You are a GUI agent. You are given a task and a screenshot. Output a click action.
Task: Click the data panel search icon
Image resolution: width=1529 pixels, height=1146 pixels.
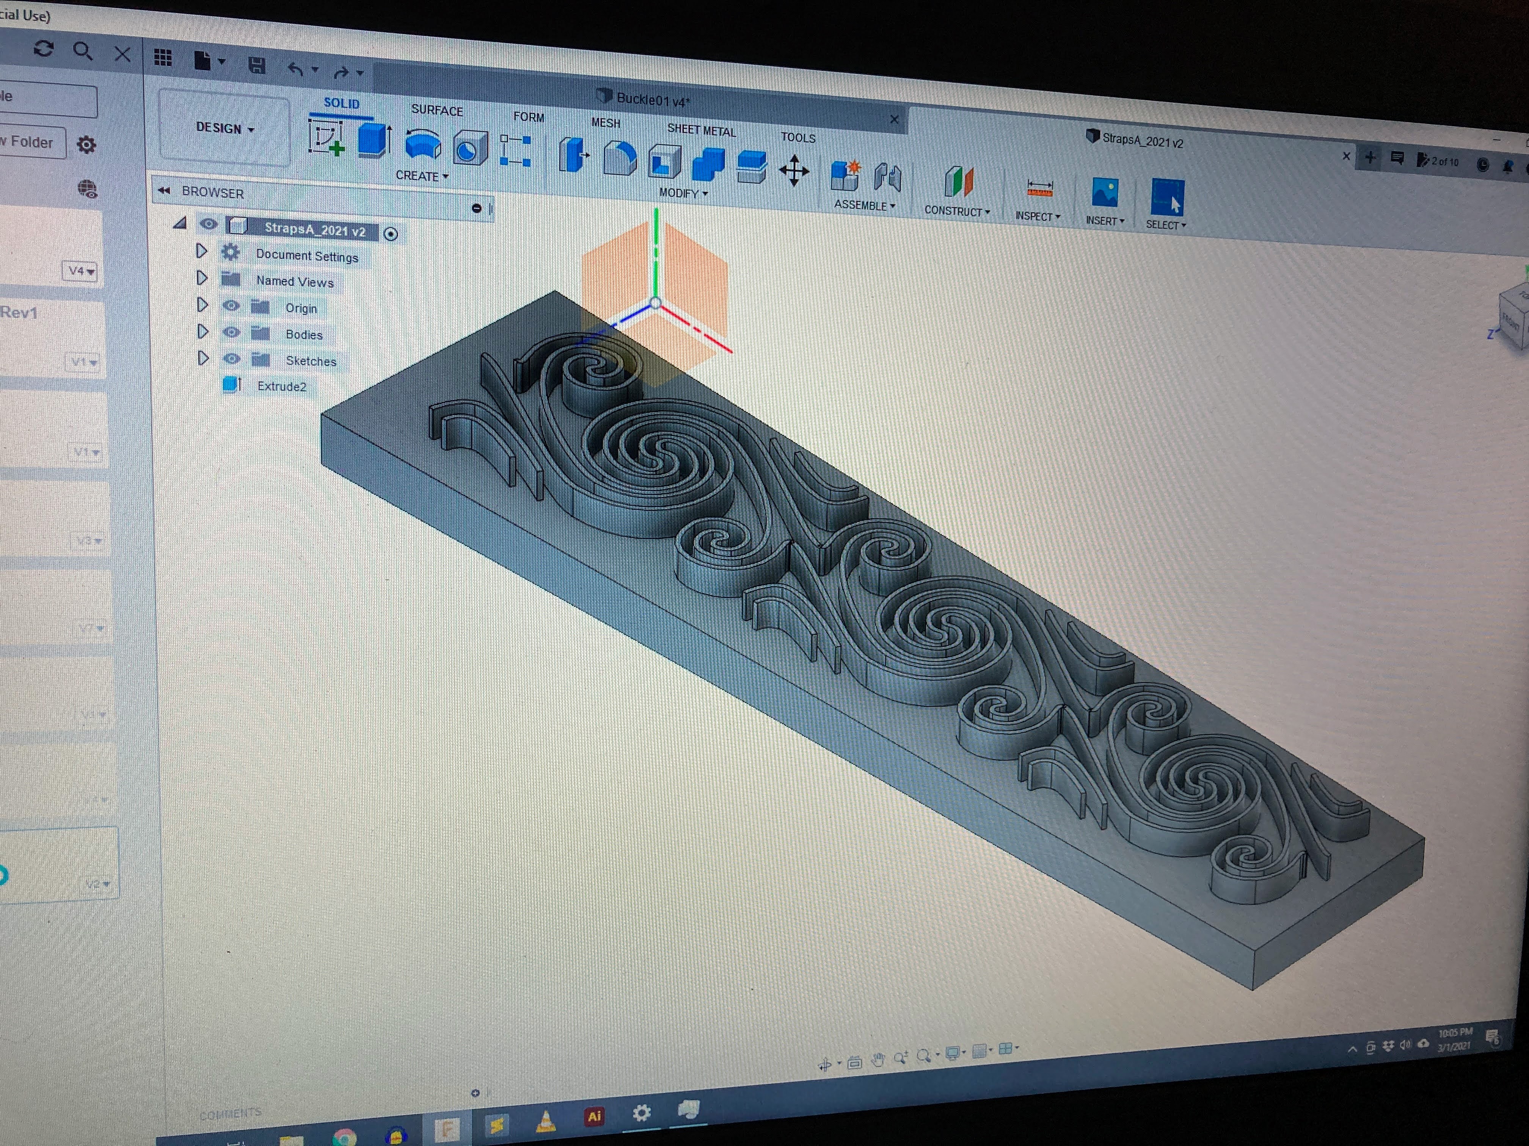(83, 51)
